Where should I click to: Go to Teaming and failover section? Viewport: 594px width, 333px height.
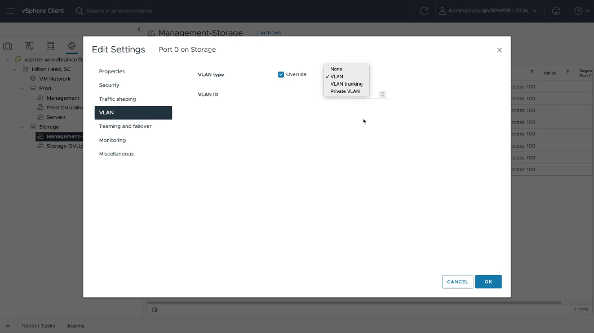point(125,126)
